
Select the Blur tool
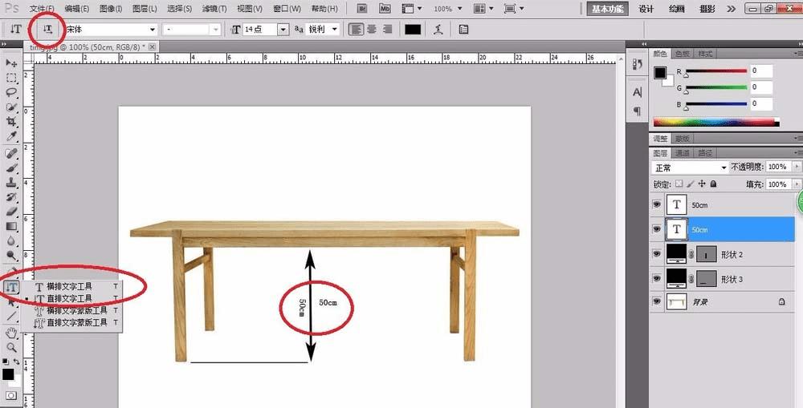point(11,240)
